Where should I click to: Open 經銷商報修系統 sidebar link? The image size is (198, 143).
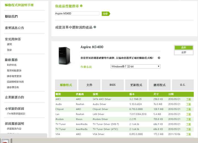[15, 82]
